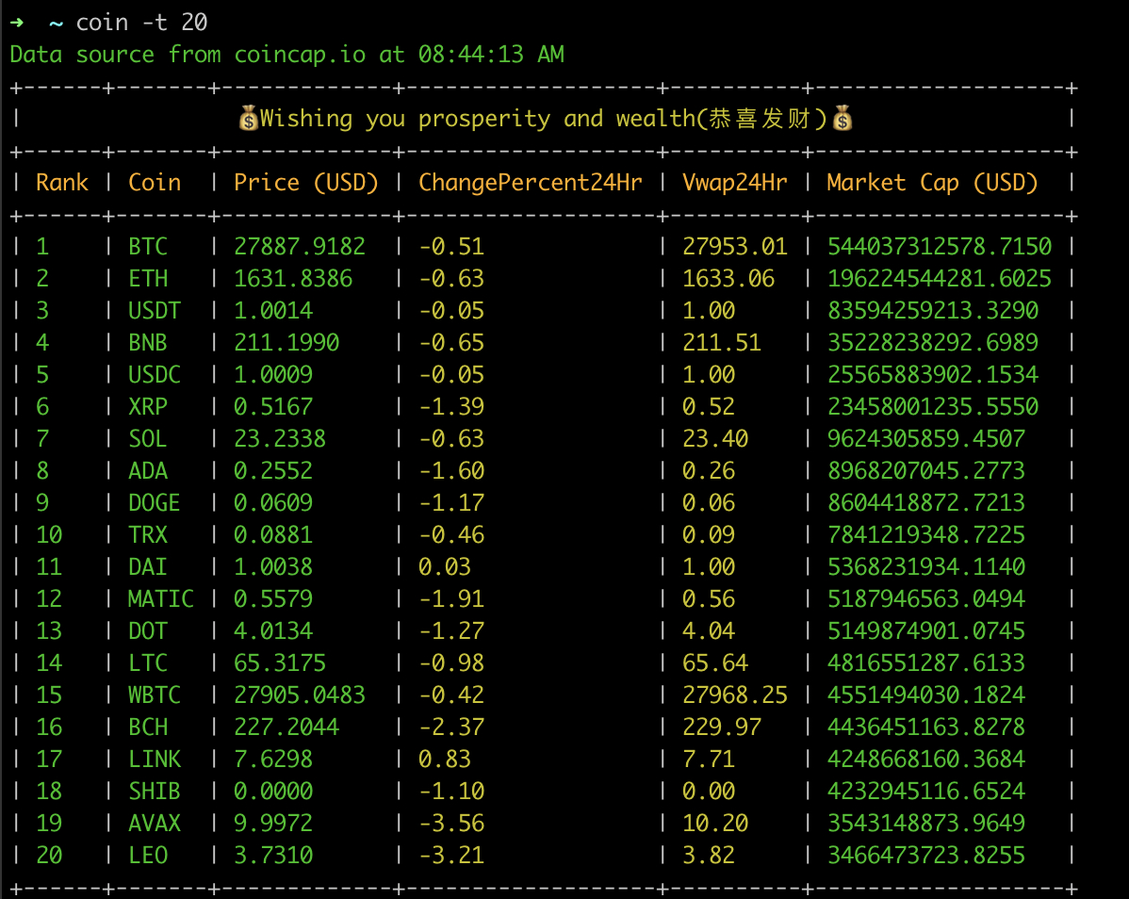Viewport: 1129px width, 899px height.
Task: Click the 'Market Cap (USD)' column header
Action: click(x=932, y=183)
